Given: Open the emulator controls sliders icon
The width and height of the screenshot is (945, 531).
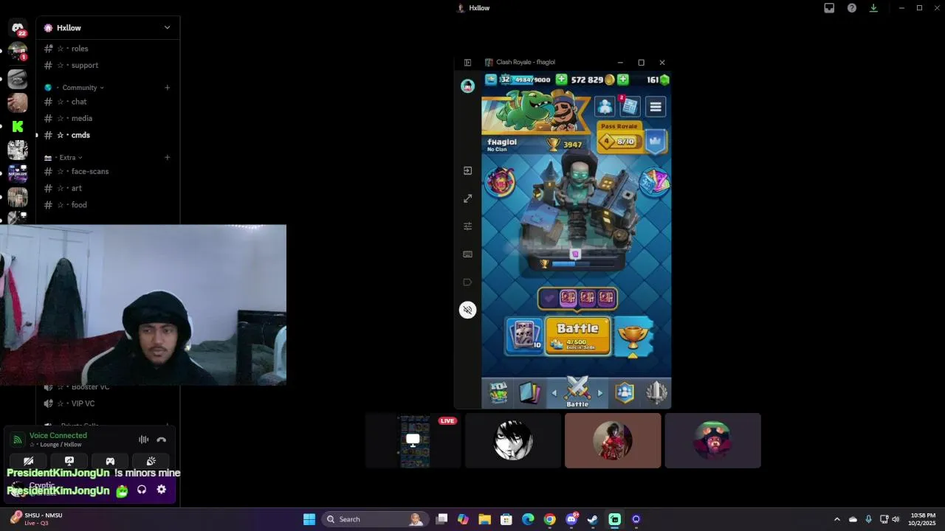Looking at the screenshot, I should (467, 226).
